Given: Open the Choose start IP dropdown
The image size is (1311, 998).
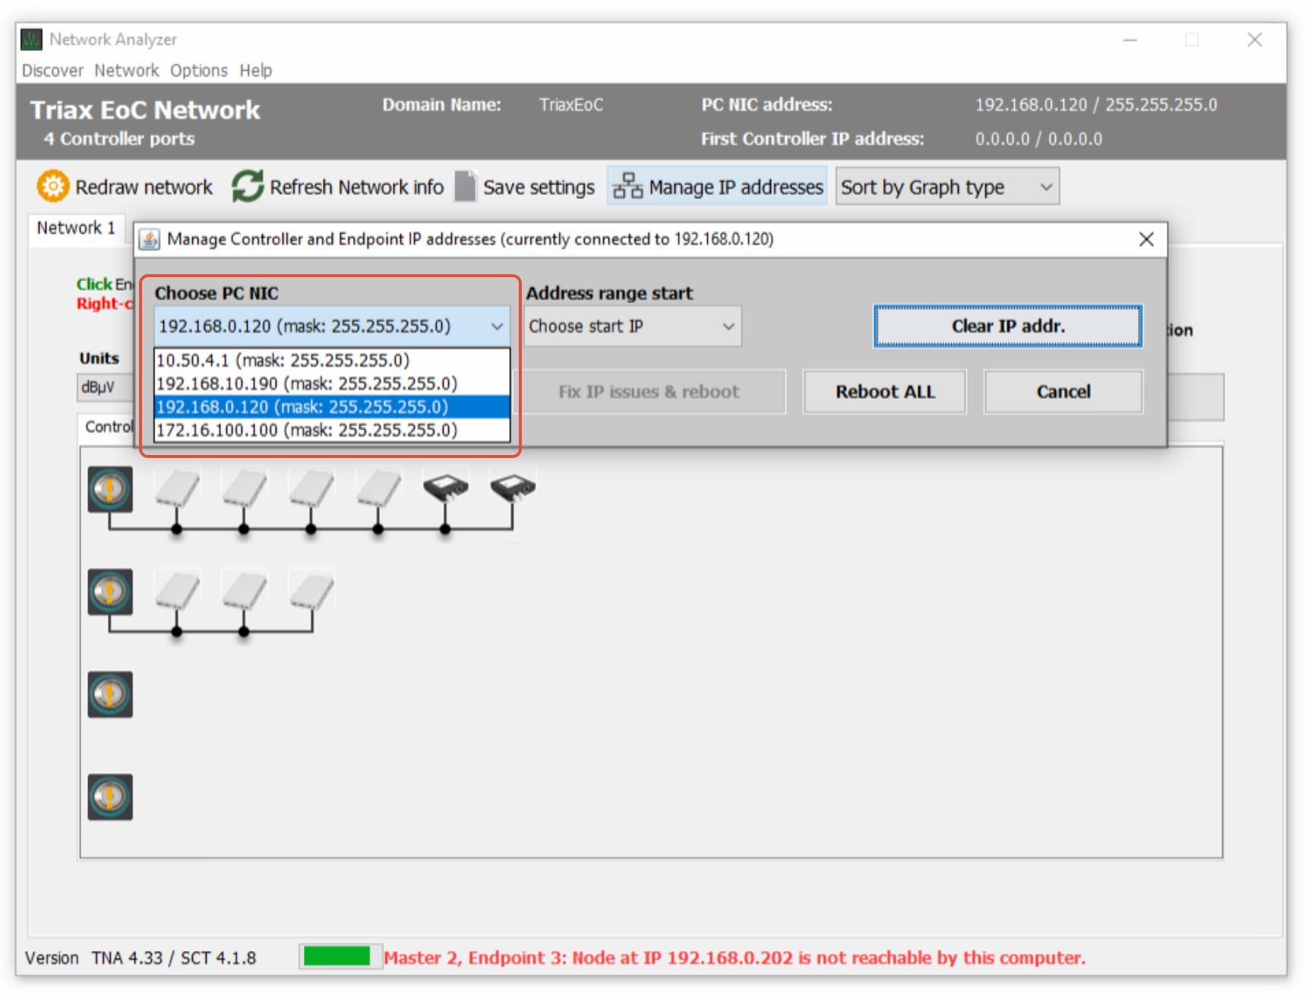Looking at the screenshot, I should click(633, 327).
